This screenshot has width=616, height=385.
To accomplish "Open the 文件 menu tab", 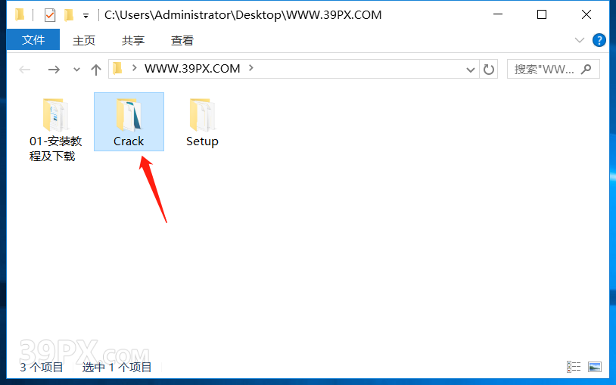I will [x=33, y=39].
